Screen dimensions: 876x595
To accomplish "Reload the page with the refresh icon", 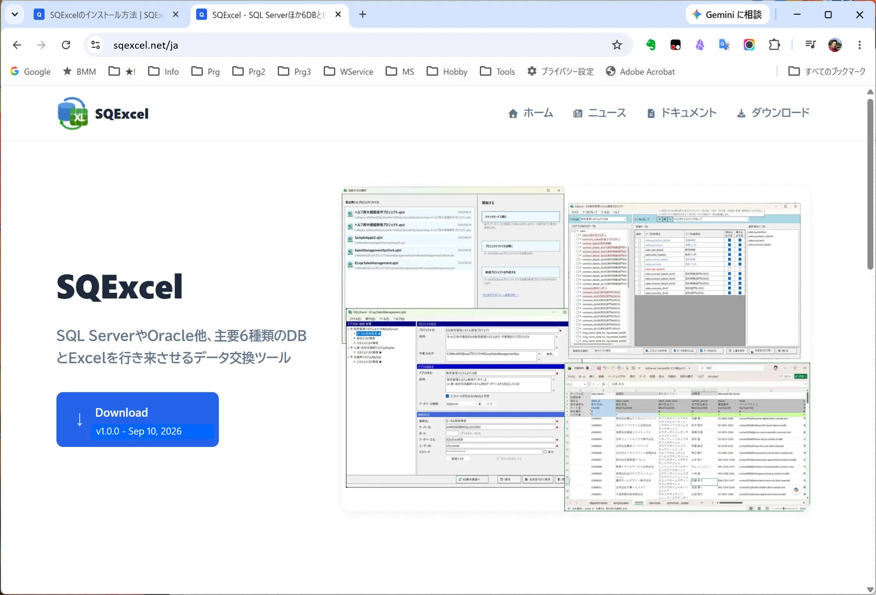I will coord(66,45).
